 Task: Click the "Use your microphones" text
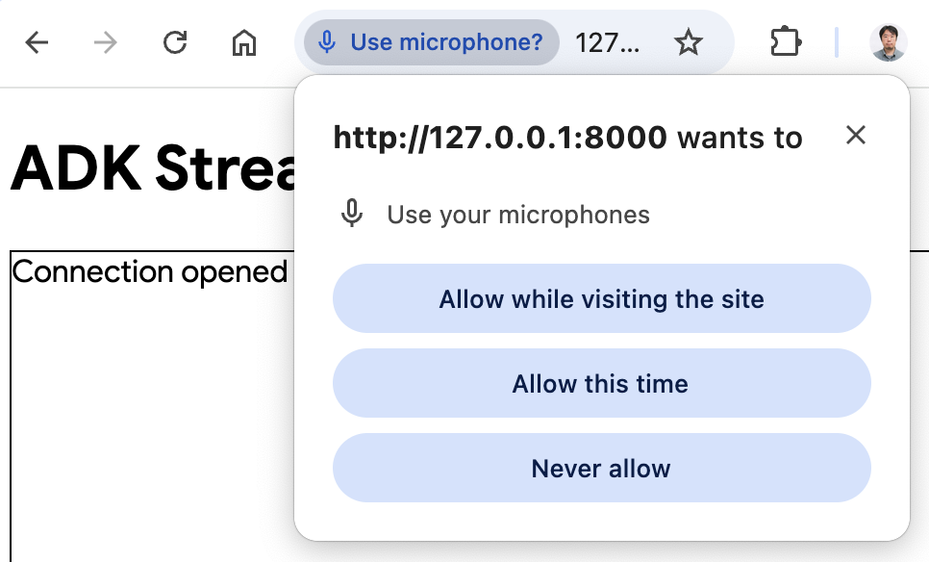tap(518, 215)
